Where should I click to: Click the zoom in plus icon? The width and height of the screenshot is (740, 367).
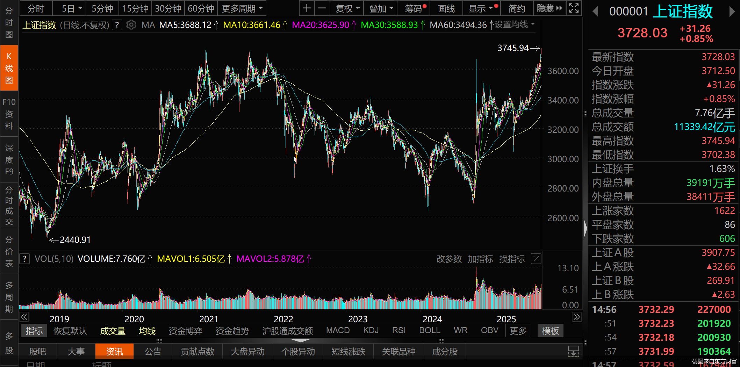click(x=307, y=8)
